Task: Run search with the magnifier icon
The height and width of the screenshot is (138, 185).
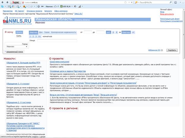Action: click(x=171, y=2)
